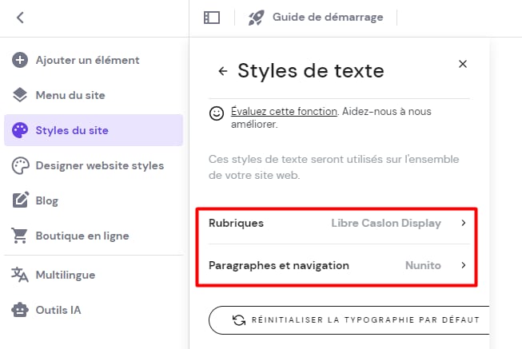
Task: Expand the Rubriques font settings row
Action: click(x=337, y=223)
